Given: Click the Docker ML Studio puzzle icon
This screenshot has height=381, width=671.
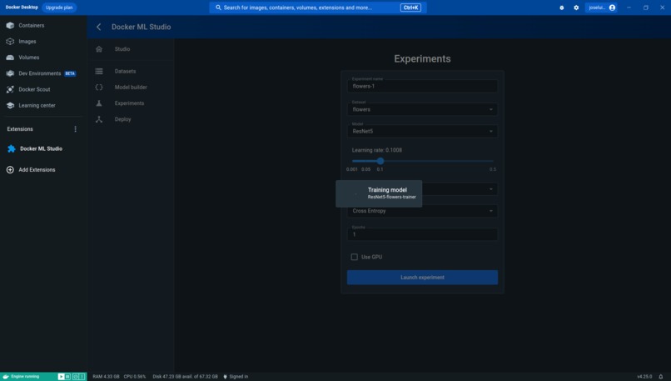Looking at the screenshot, I should [x=12, y=148].
